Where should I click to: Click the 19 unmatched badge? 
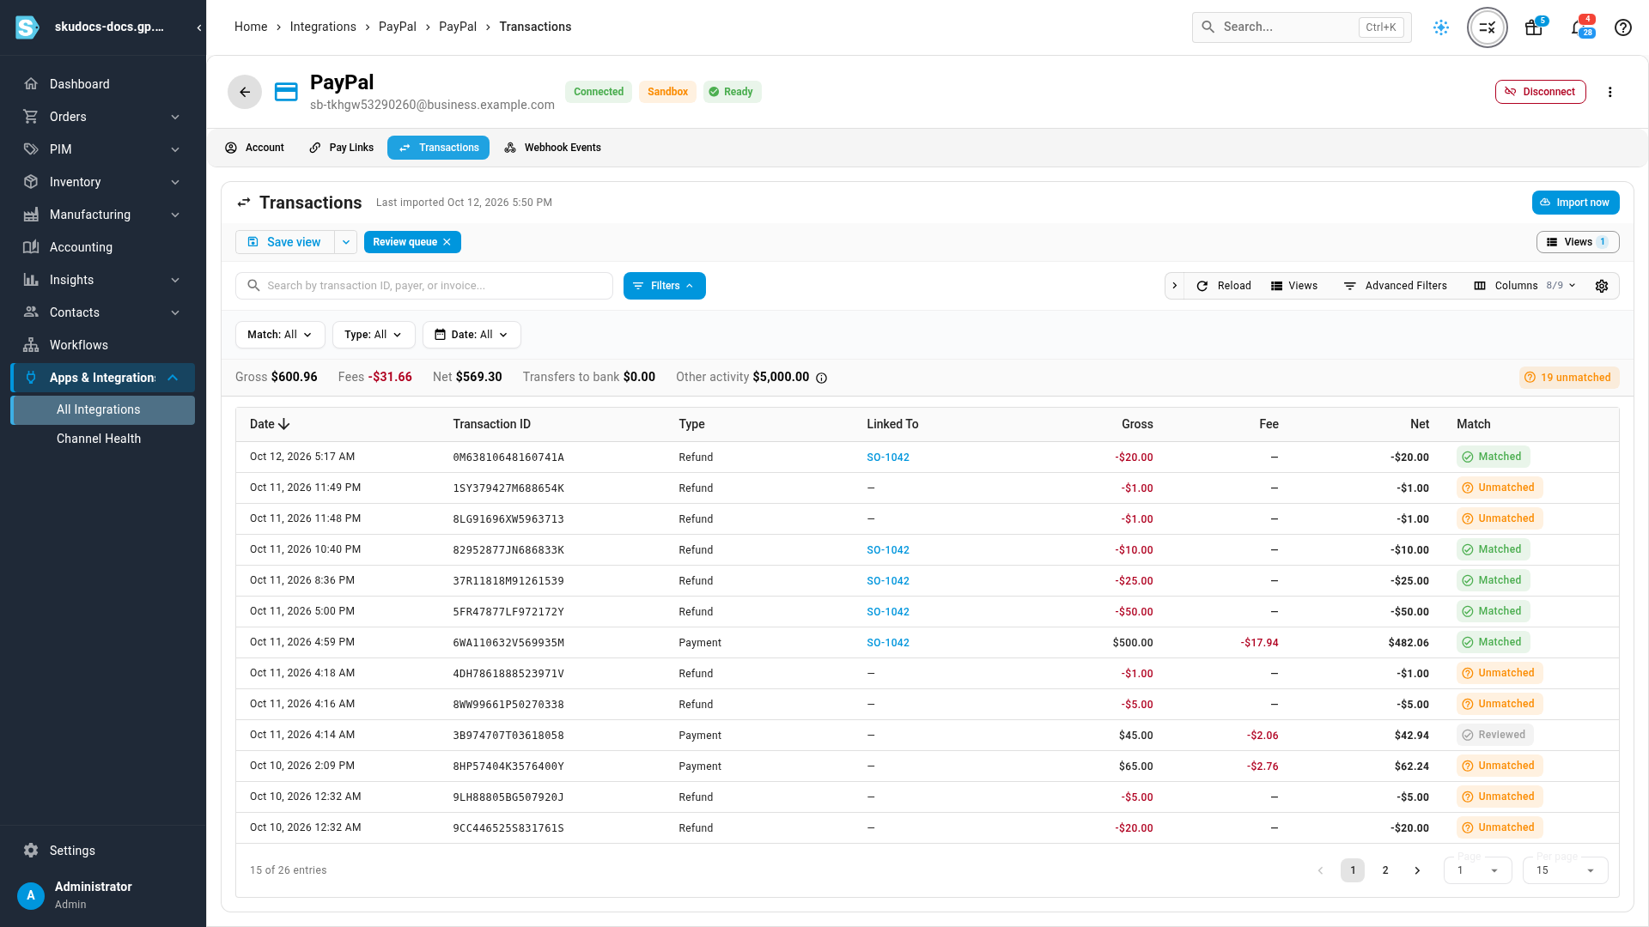click(1568, 378)
